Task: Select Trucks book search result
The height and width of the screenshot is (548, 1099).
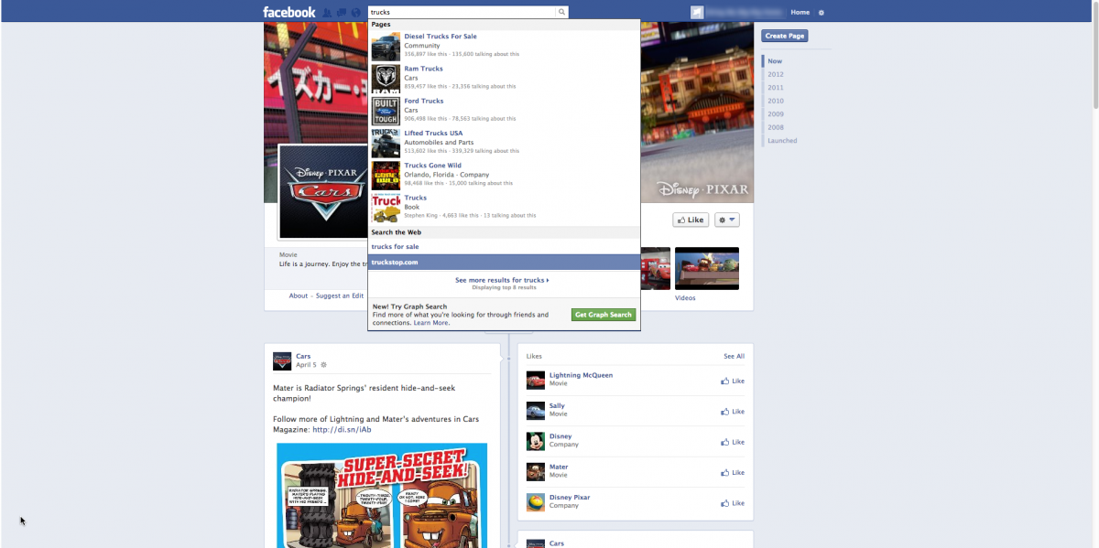Action: [504, 208]
